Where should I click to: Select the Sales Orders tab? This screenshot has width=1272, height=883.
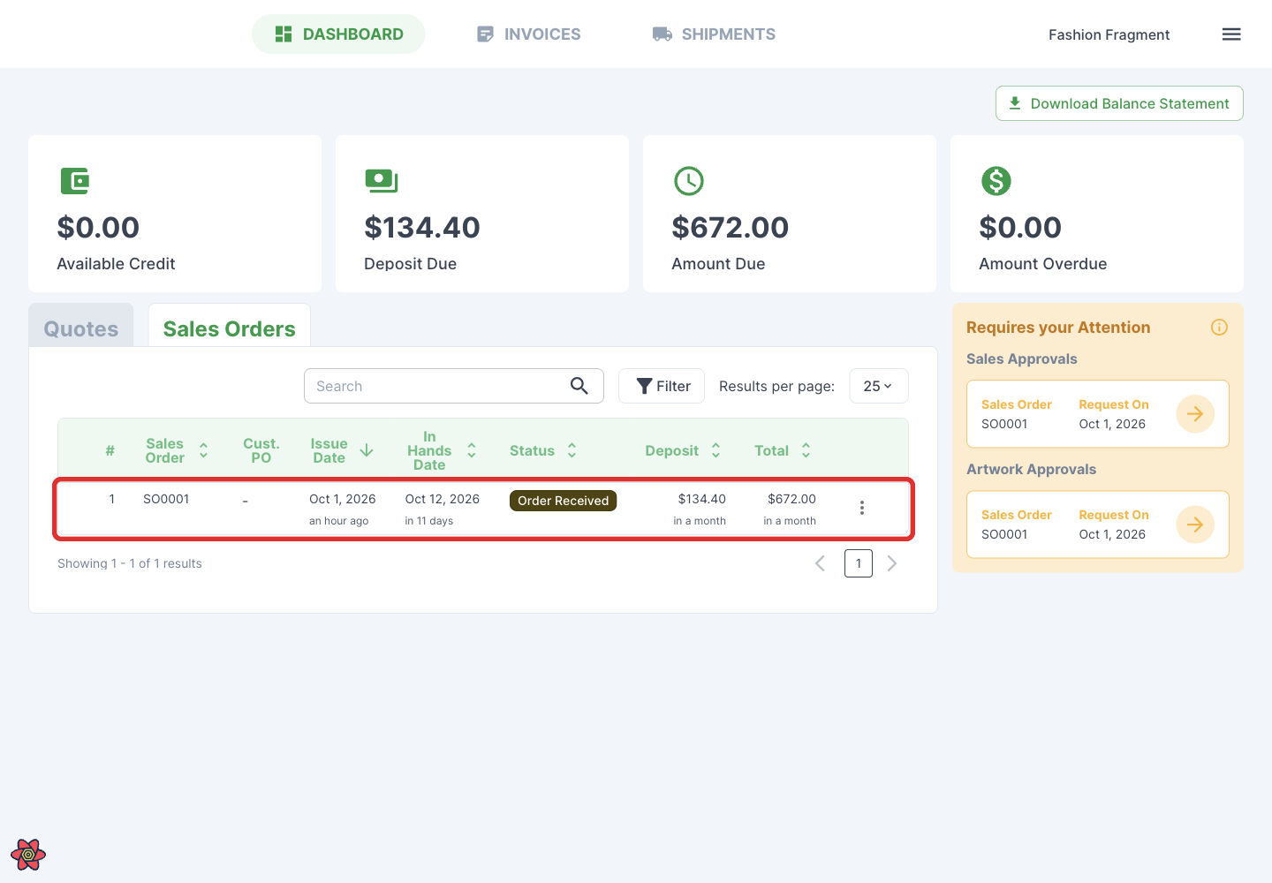point(230,326)
